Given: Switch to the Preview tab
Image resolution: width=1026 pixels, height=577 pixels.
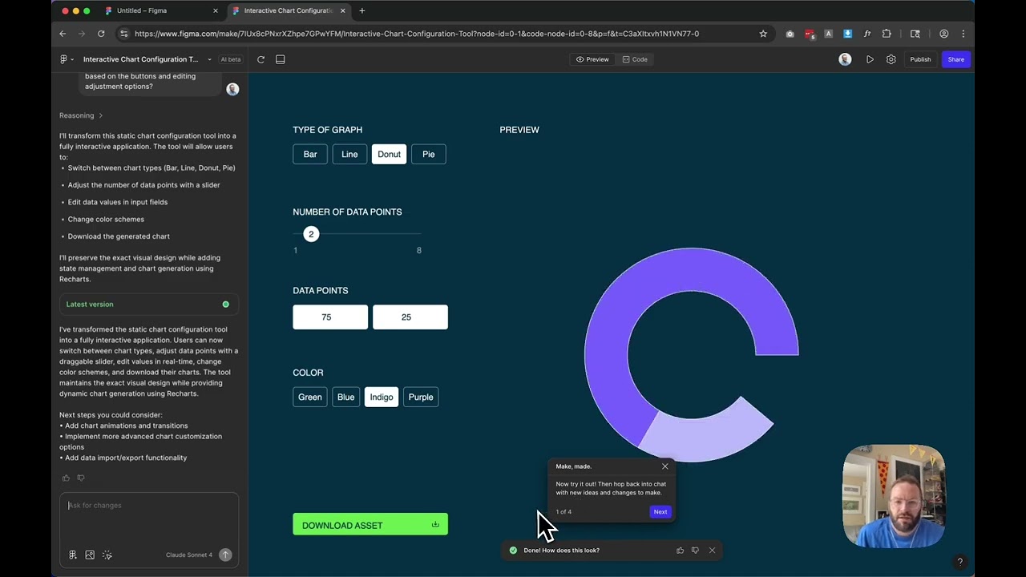Looking at the screenshot, I should (x=592, y=59).
